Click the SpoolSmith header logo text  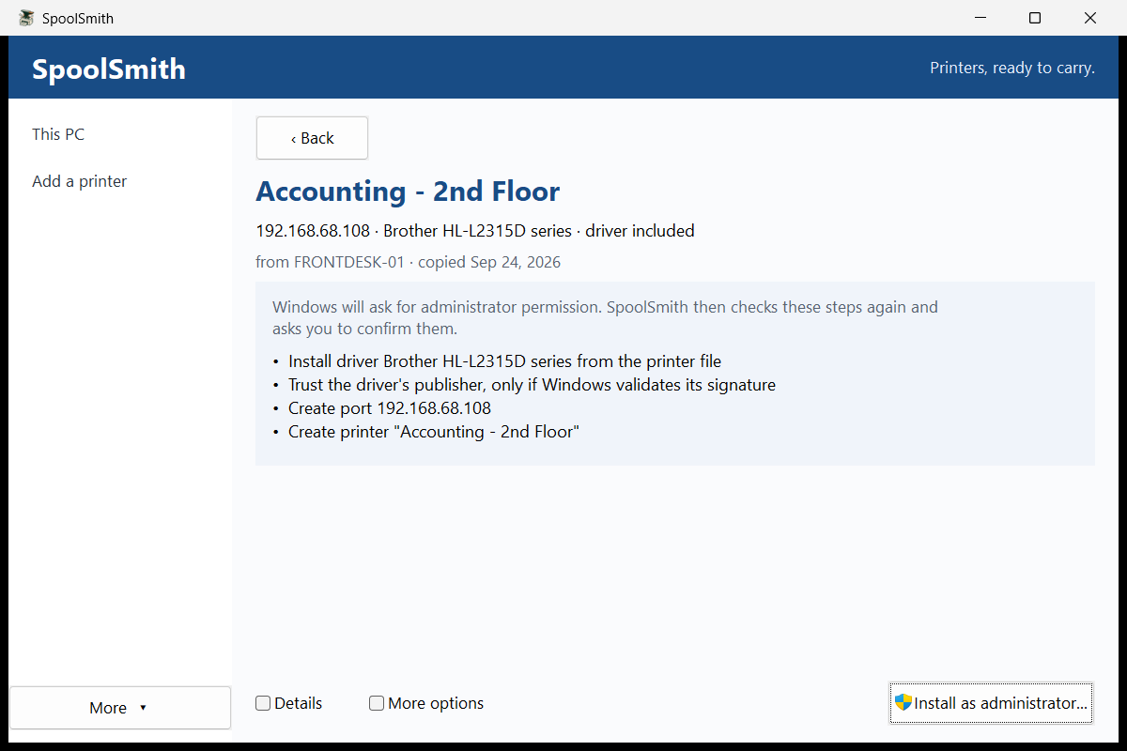(109, 69)
